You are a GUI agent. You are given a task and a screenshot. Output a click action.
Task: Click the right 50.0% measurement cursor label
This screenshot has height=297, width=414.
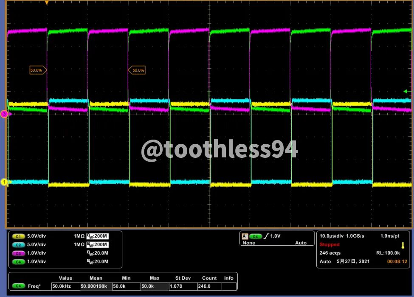pyautogui.click(x=137, y=70)
